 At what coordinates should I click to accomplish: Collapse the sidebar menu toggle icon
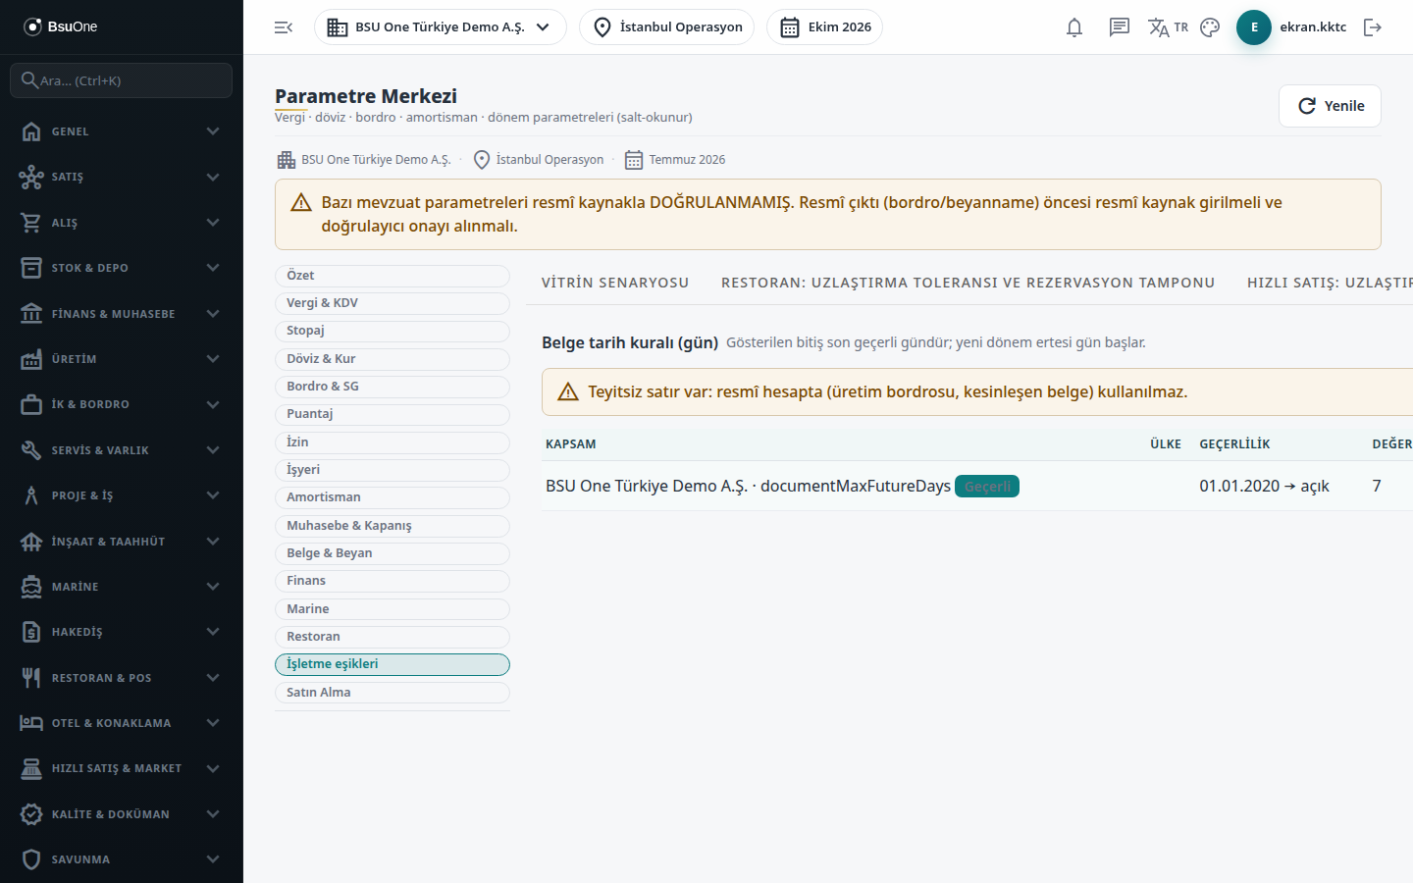coord(284,27)
